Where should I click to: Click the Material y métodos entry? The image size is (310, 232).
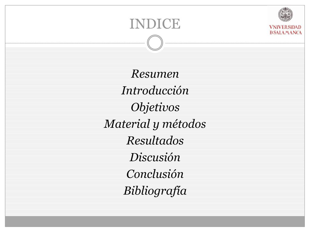155,124
